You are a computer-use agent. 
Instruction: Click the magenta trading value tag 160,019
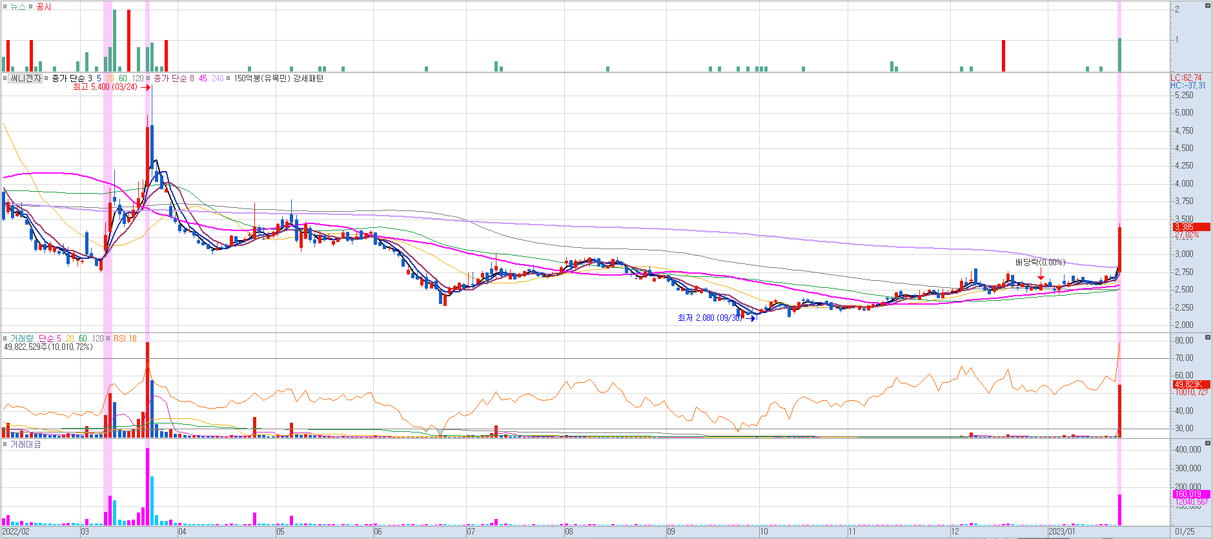(1191, 494)
